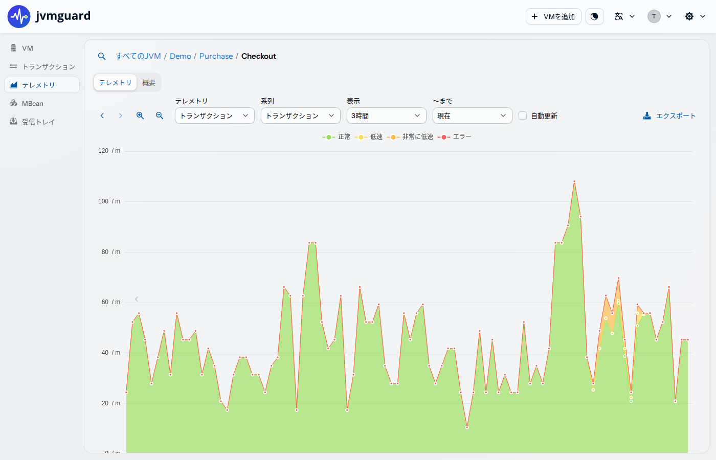Open the settings gear menu
This screenshot has width=716, height=460.
click(695, 16)
